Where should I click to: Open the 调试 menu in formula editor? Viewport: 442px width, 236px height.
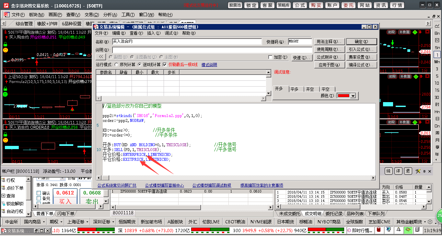pos(171,33)
